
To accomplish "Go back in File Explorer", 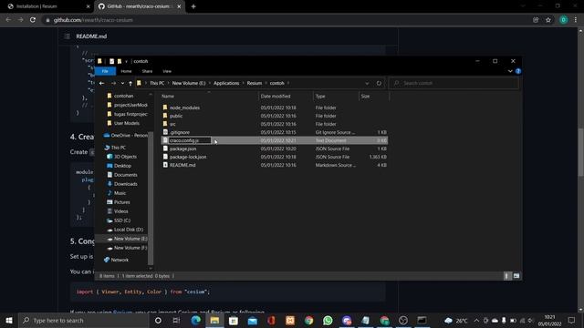I will tap(101, 83).
